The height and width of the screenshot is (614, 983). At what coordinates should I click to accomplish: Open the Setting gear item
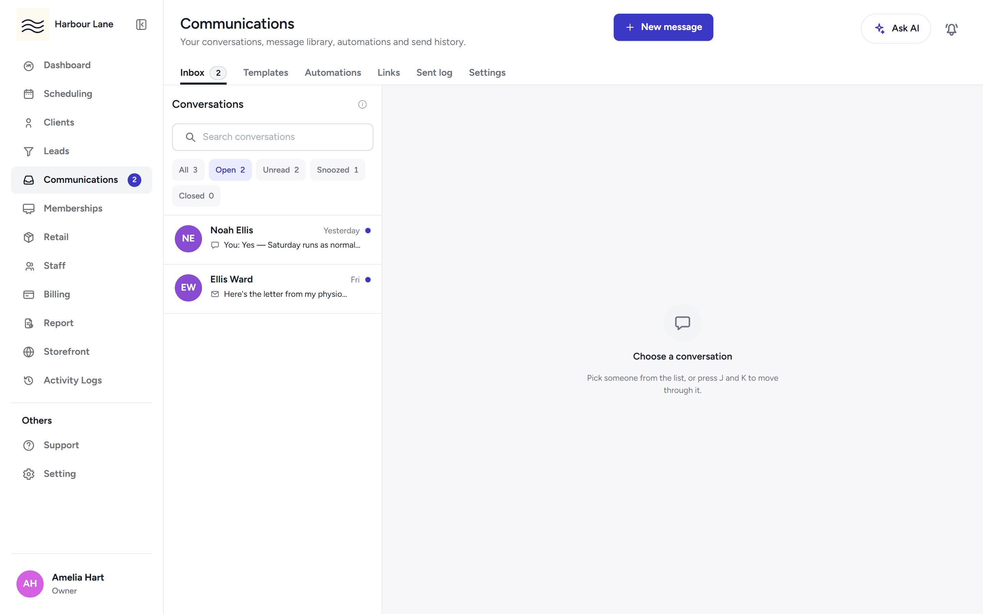[81, 474]
